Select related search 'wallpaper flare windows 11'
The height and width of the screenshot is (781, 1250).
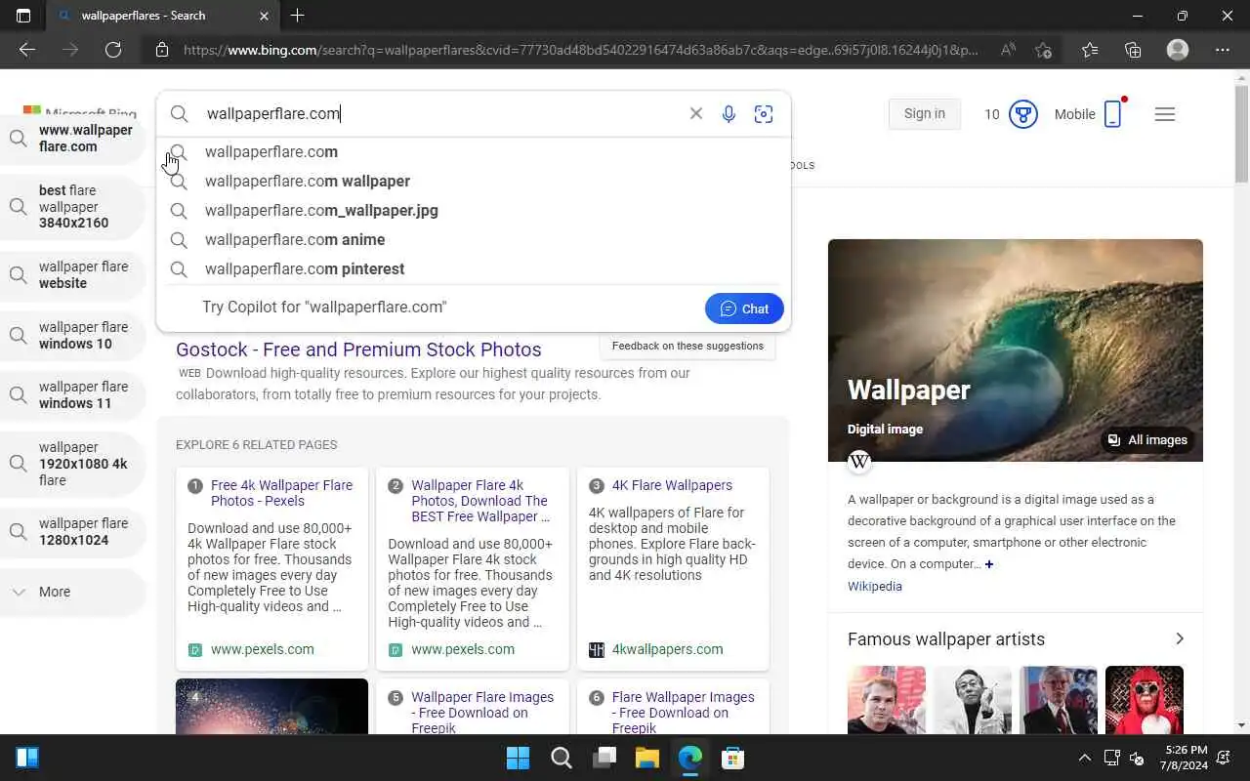tap(72, 395)
